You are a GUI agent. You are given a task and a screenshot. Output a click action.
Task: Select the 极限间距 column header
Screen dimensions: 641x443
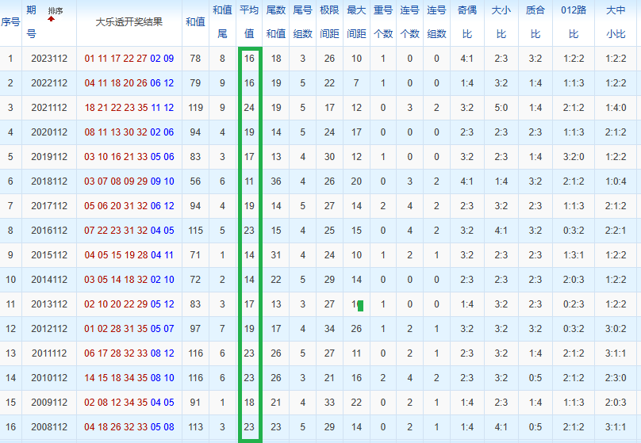[x=329, y=21]
